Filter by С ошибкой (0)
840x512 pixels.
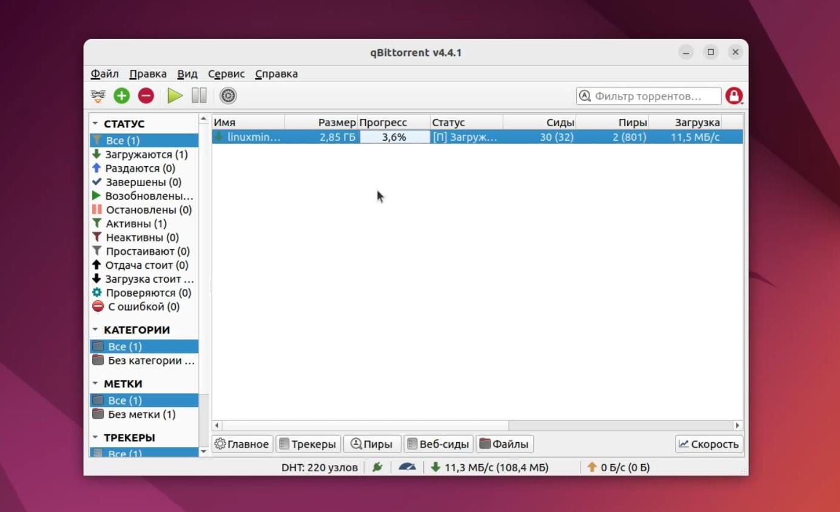click(x=144, y=307)
